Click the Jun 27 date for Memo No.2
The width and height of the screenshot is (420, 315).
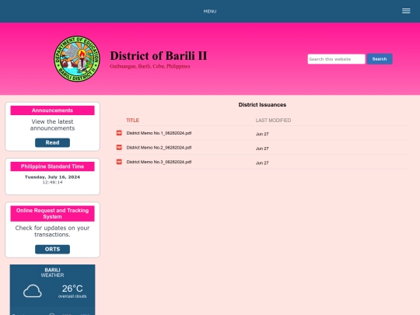tap(262, 149)
